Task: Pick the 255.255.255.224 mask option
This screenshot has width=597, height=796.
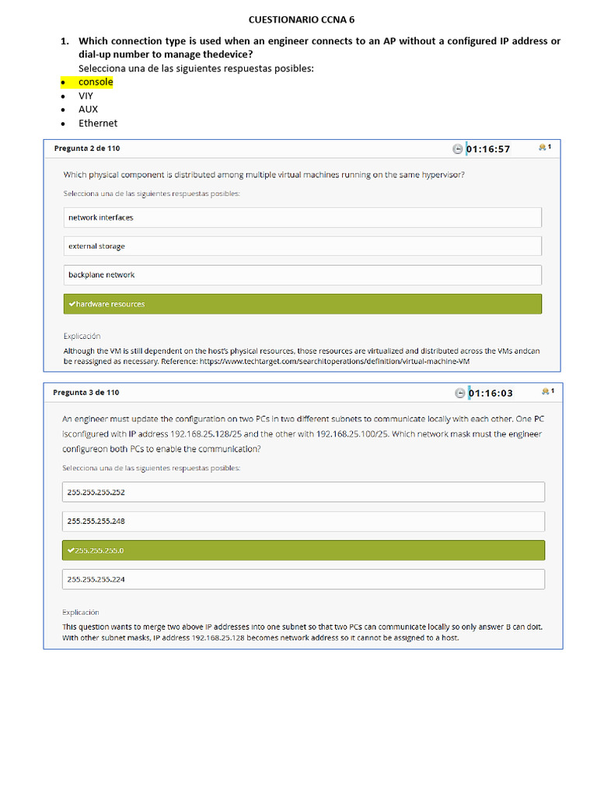Action: (x=303, y=579)
